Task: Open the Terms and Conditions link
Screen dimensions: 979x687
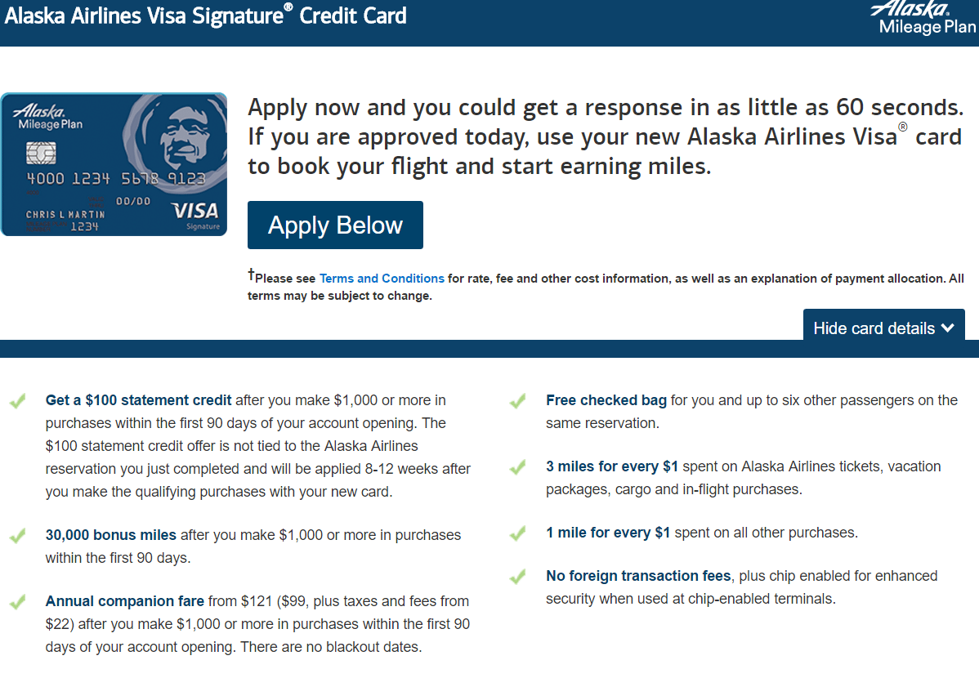Action: pos(381,278)
